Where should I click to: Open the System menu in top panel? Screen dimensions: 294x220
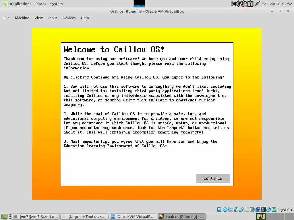click(56, 4)
